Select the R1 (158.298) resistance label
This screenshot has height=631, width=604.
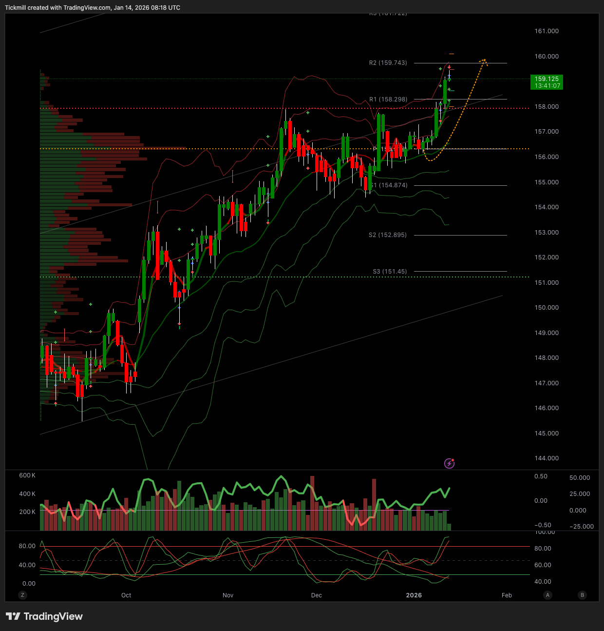click(x=388, y=99)
